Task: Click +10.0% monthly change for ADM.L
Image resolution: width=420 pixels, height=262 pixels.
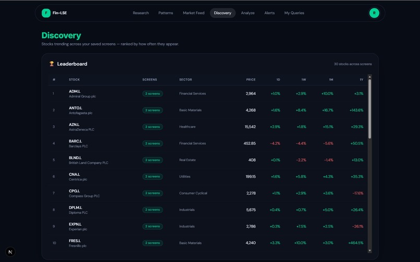Action: click(x=327, y=94)
